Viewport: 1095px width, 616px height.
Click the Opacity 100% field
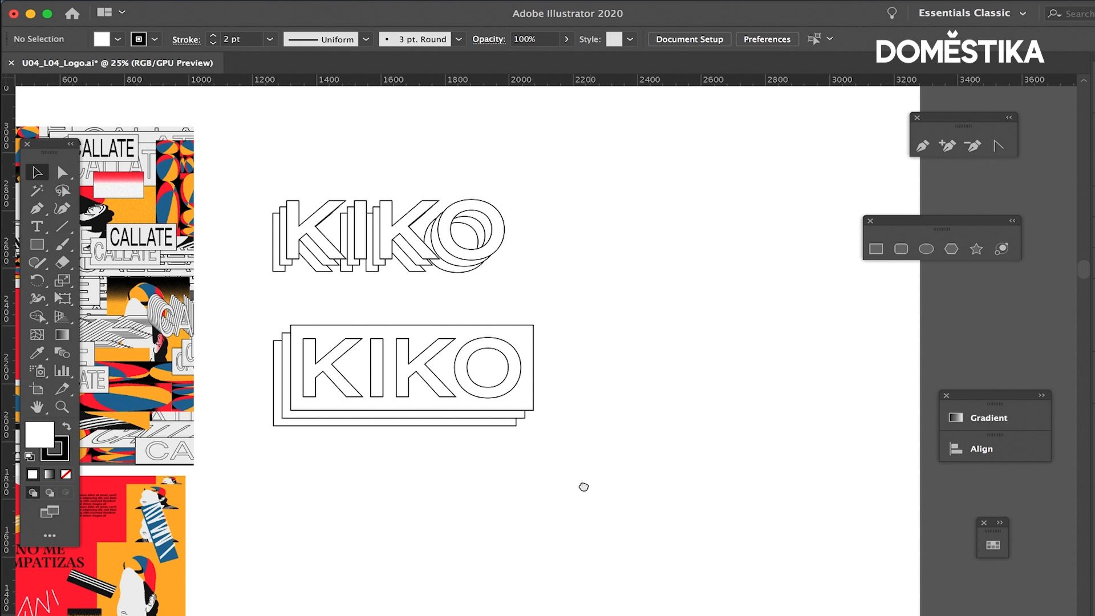click(x=535, y=39)
